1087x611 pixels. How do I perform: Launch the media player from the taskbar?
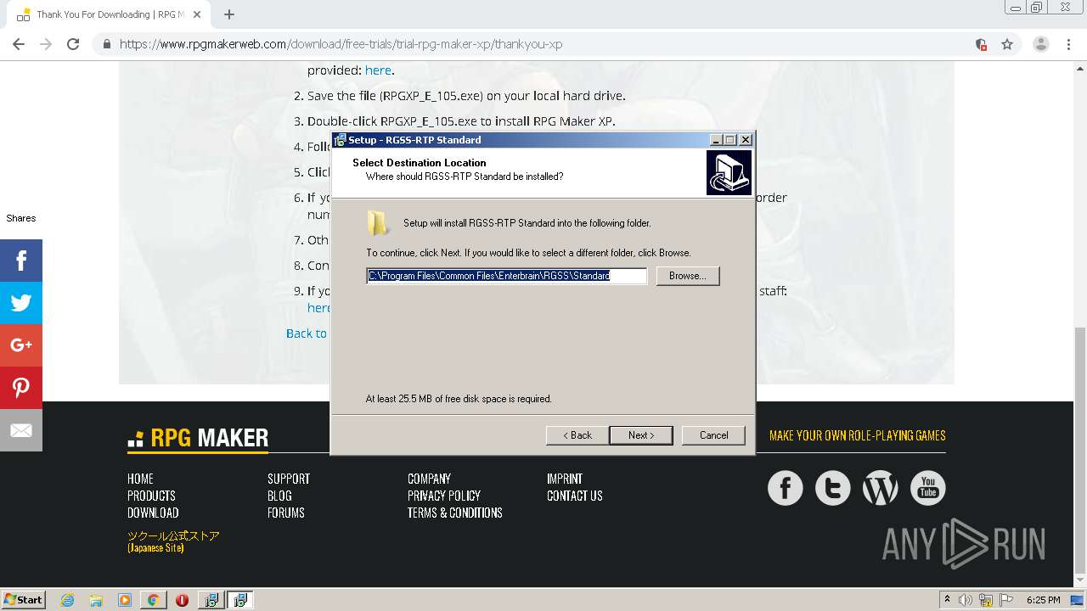point(125,600)
